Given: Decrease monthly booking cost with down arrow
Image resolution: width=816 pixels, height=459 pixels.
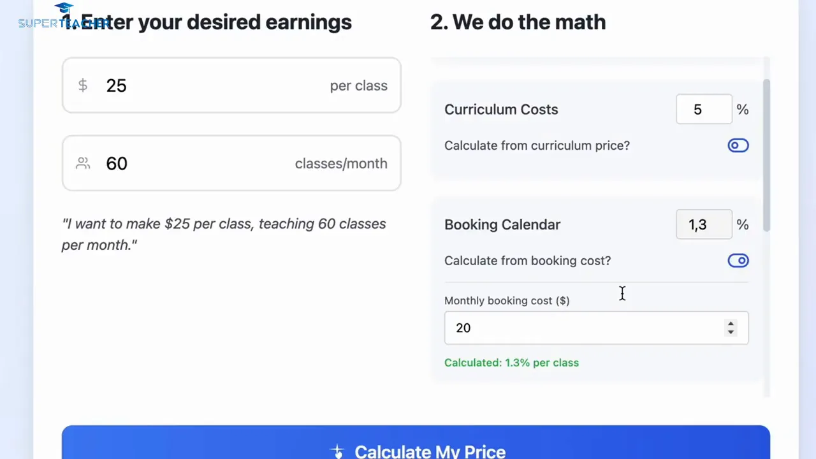Looking at the screenshot, I should [731, 332].
